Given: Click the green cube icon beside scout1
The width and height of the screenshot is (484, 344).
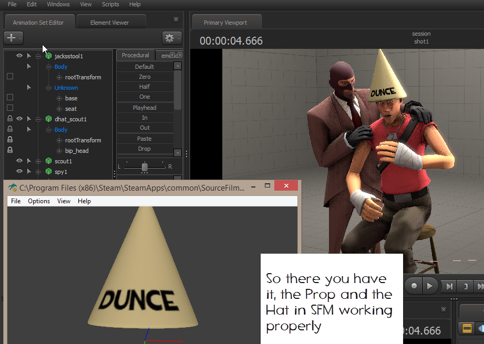Looking at the screenshot, I should (48, 161).
